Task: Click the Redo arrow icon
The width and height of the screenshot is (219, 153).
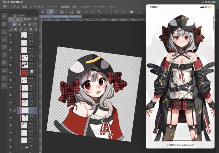Action: [x=107, y=12]
